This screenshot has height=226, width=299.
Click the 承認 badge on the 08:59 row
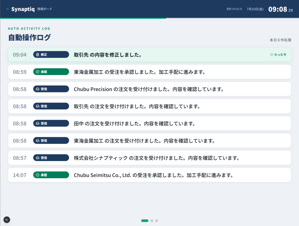click(51, 72)
